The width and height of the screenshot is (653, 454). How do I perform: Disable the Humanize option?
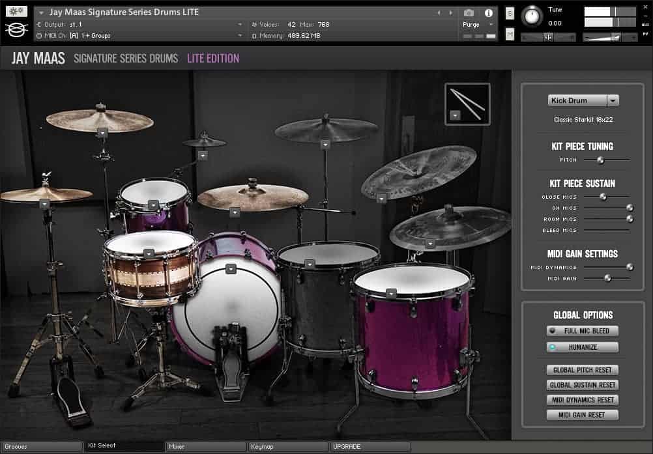pyautogui.click(x=582, y=347)
